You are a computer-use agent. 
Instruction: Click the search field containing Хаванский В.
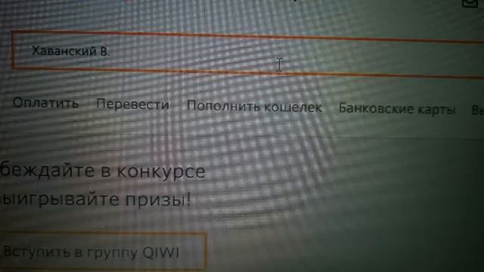248,54
